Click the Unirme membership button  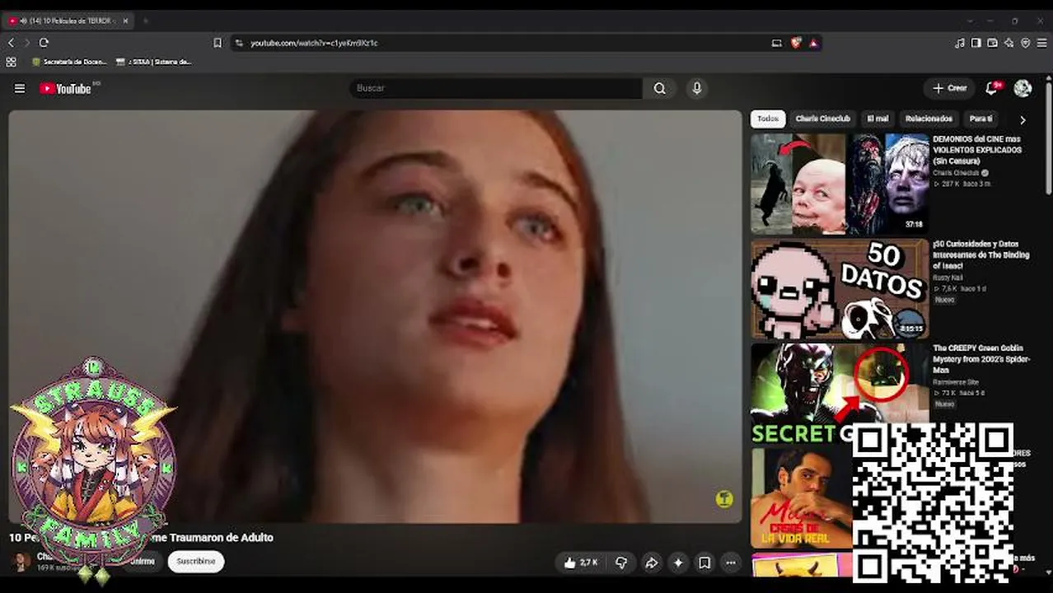coord(142,562)
